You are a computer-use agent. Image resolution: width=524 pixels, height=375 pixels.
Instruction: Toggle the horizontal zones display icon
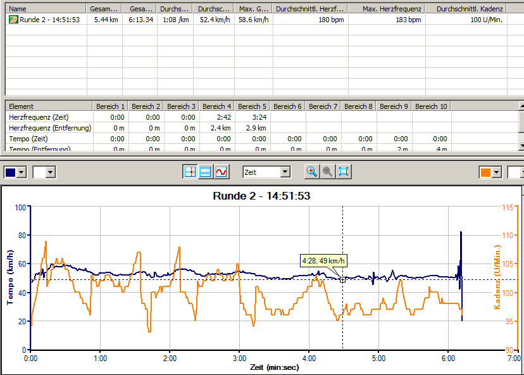206,172
